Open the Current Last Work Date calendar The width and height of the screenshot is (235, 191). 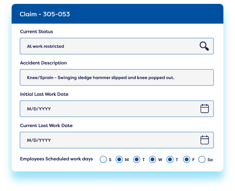pos(204,140)
